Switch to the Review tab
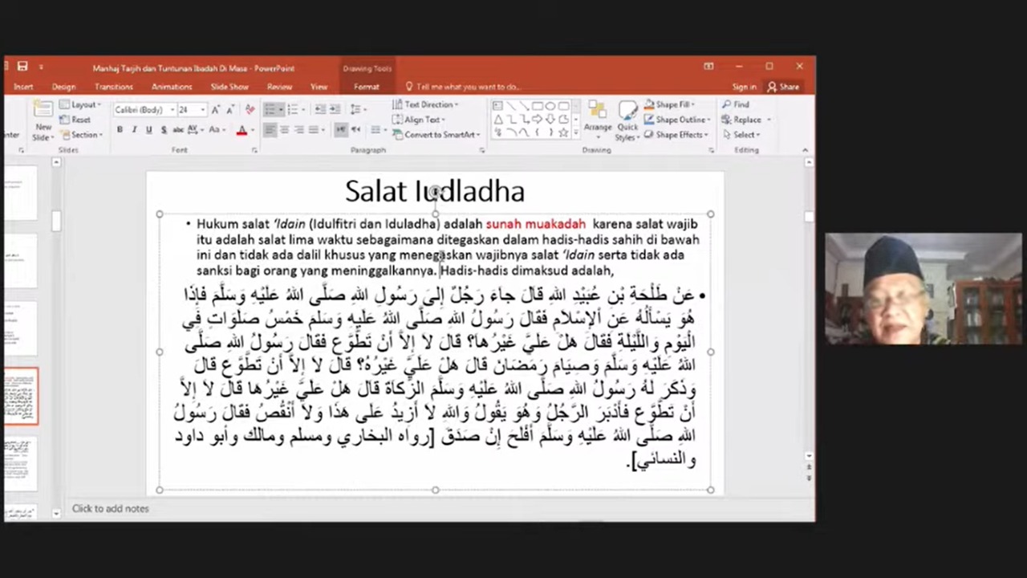This screenshot has width=1027, height=578. (279, 87)
